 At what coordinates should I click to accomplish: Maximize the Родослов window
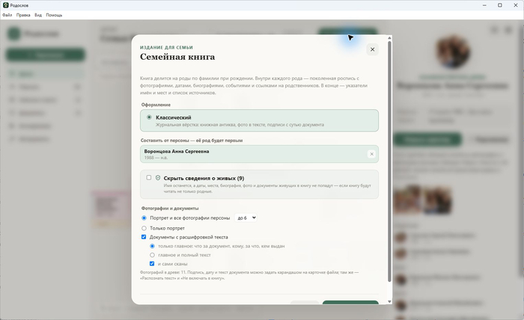point(500,5)
